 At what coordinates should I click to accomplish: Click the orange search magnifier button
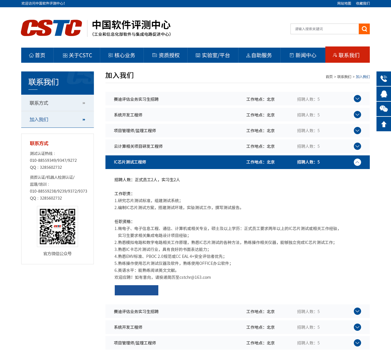(x=364, y=29)
